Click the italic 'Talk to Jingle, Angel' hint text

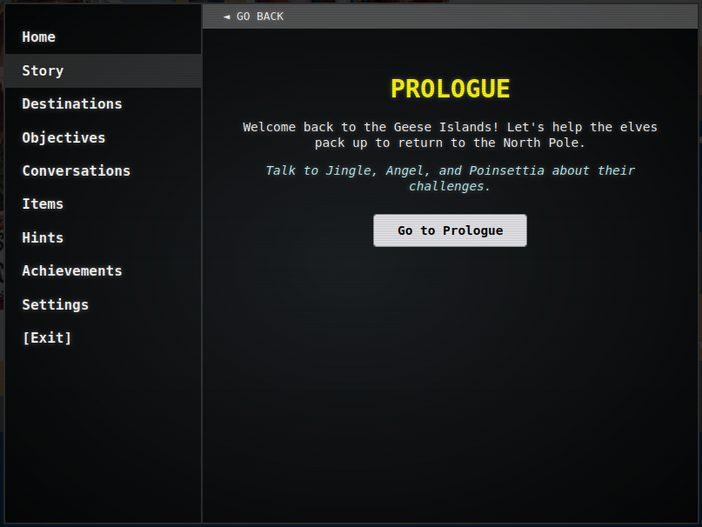[450, 178]
